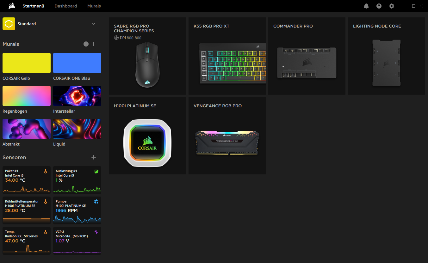Click the CORSAIR Gelb label
This screenshot has width=428, height=263.
pyautogui.click(x=16, y=78)
